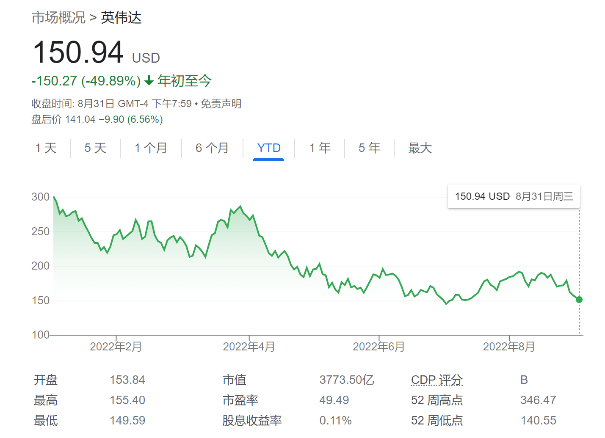The image size is (605, 438).
Task: Click the 开盘 value 153.84
Action: point(127,380)
